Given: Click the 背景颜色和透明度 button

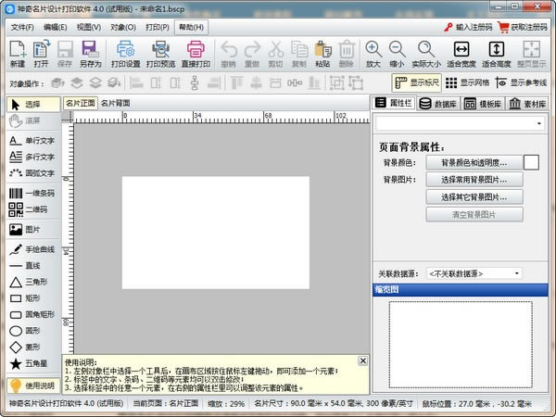Looking at the screenshot, I should pos(474,163).
